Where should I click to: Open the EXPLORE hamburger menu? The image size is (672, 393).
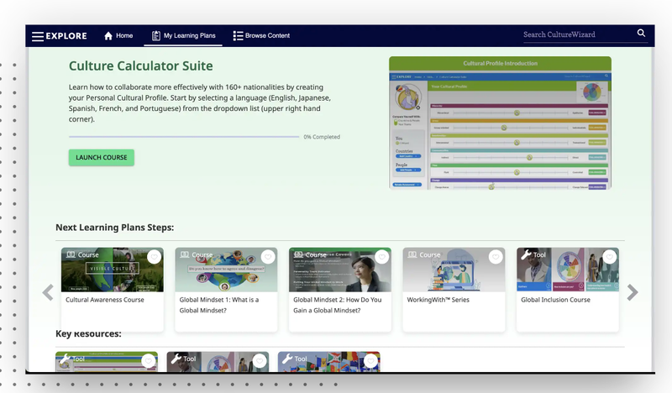coord(38,36)
